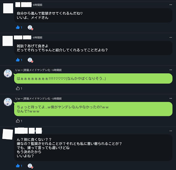Image resolution: width=176 pixels, height=170 pixels.
Task: Select the ん？別に良くない comment bubble
Action: [x=93, y=148]
